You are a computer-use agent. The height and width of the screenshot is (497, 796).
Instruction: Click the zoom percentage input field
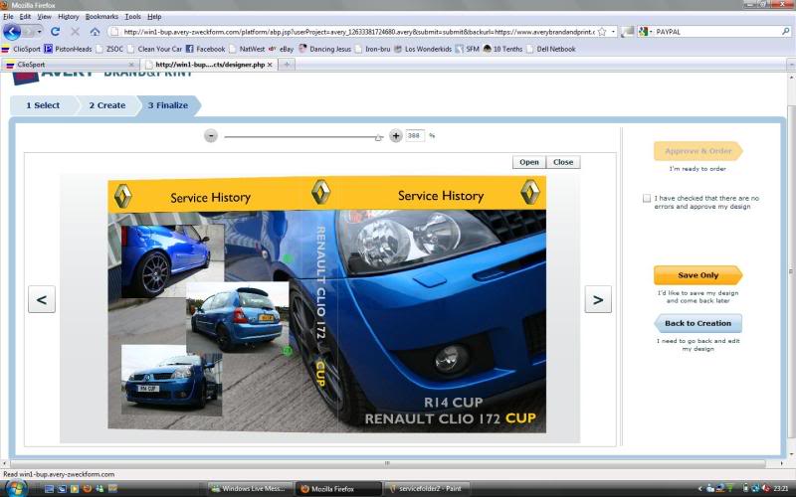point(415,136)
